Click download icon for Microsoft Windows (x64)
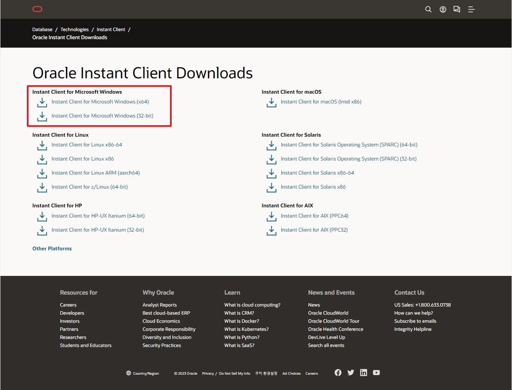The width and height of the screenshot is (512, 390). tap(42, 102)
